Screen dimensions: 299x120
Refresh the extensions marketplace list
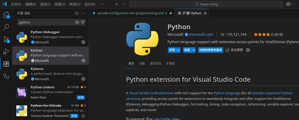click(77, 13)
